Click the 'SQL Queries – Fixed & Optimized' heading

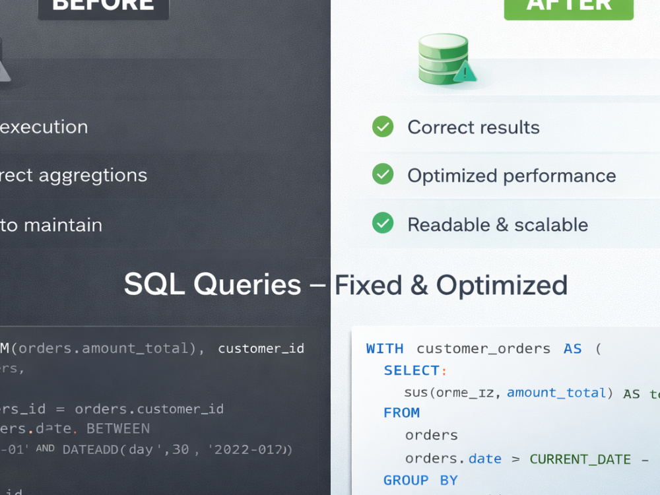point(346,284)
